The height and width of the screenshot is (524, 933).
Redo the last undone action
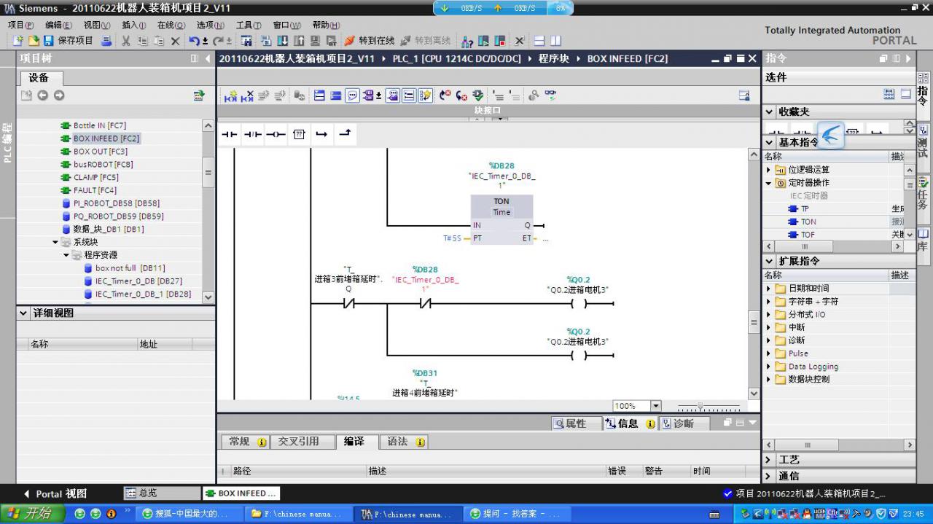(218, 41)
